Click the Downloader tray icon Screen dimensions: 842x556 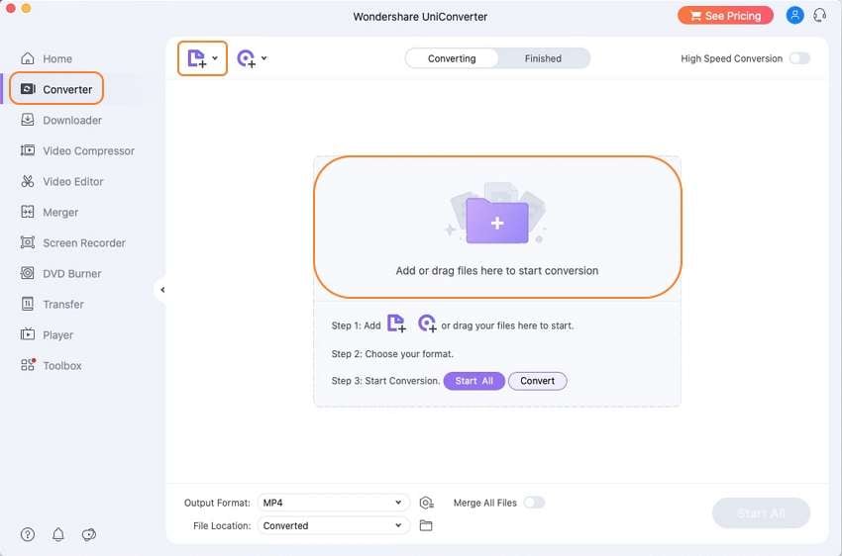coord(28,120)
